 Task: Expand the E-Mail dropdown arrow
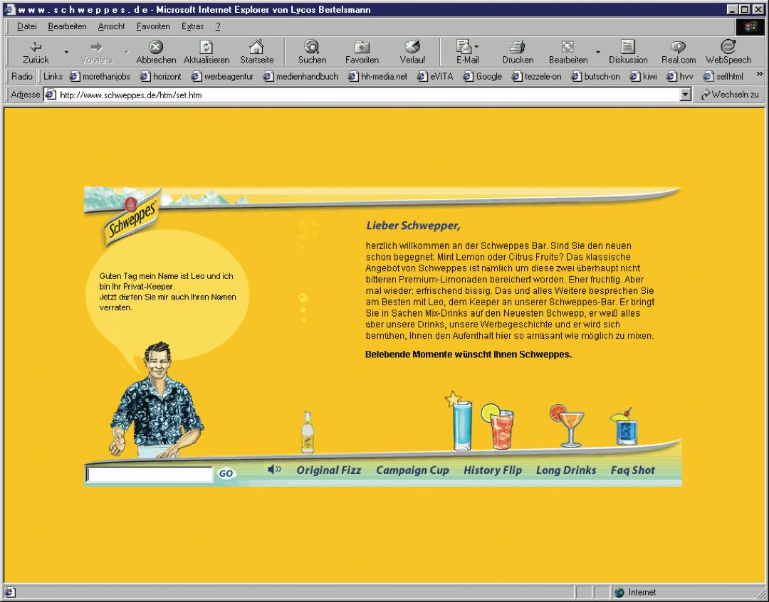click(476, 46)
